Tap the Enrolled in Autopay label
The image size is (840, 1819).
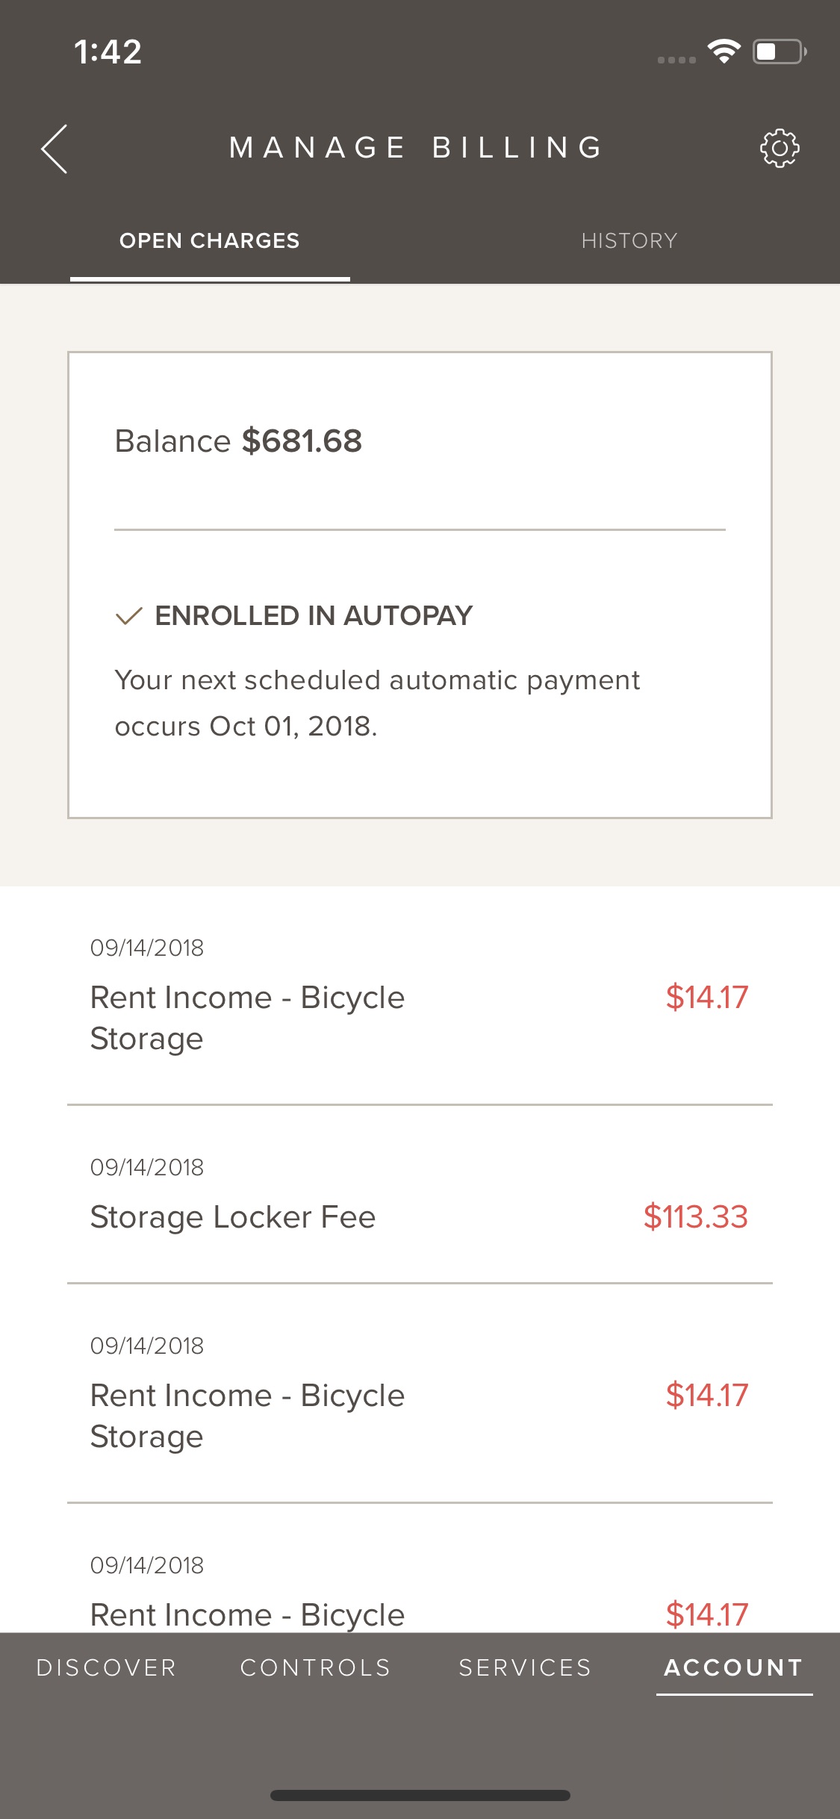tap(314, 616)
